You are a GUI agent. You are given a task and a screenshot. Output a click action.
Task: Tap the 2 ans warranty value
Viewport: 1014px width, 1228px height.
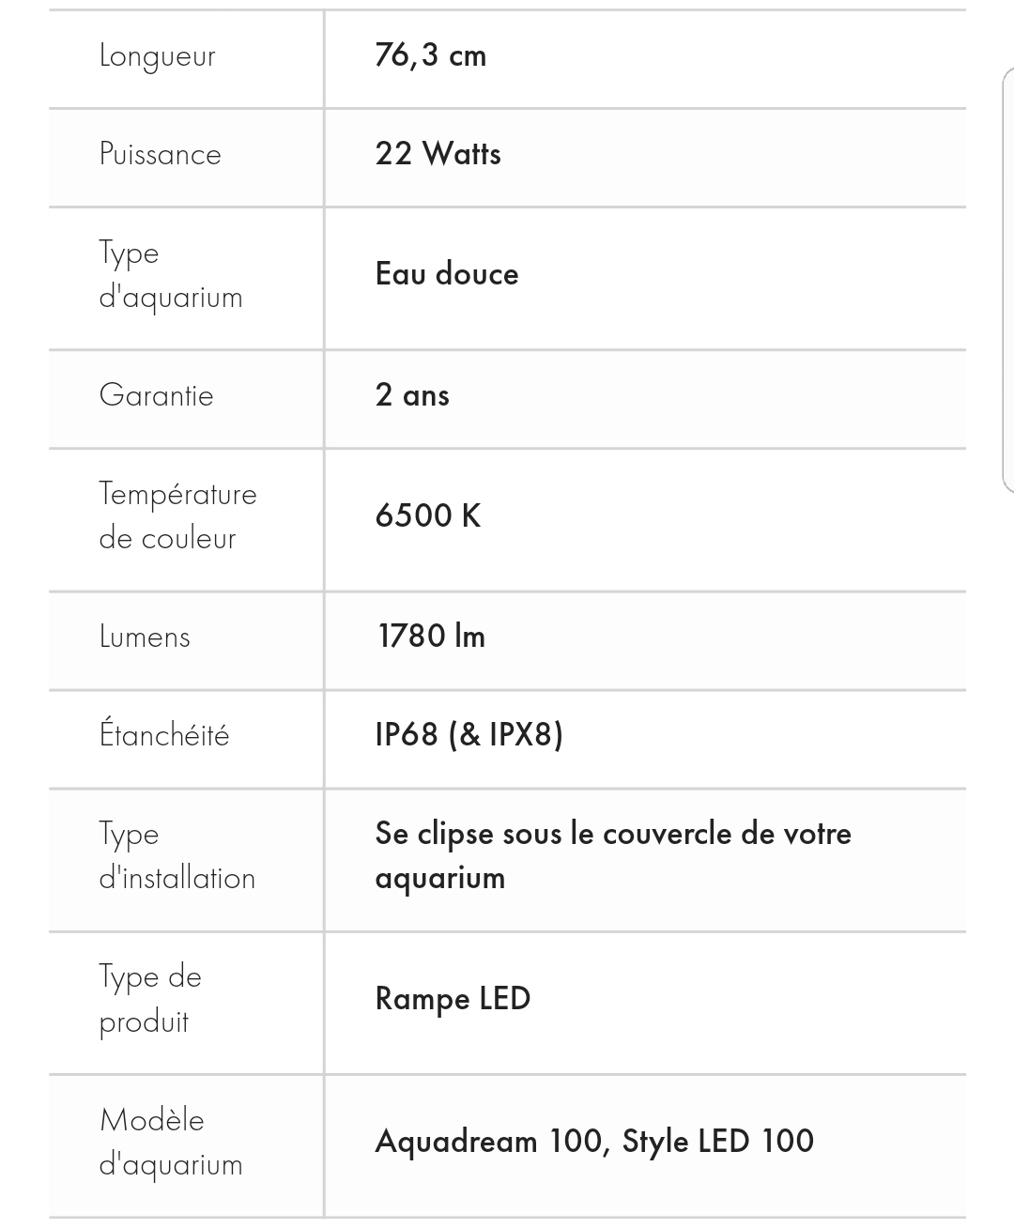point(412,395)
